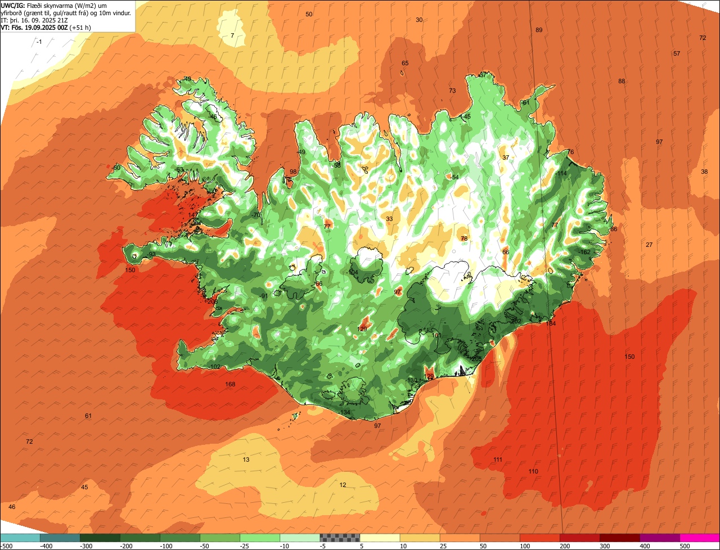Click the '-500' legend label
This screenshot has height=550, width=720.
(7, 546)
